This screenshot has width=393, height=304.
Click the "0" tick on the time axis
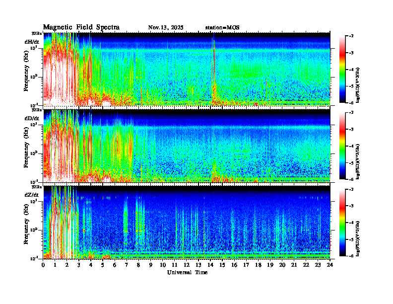[x=43, y=265]
